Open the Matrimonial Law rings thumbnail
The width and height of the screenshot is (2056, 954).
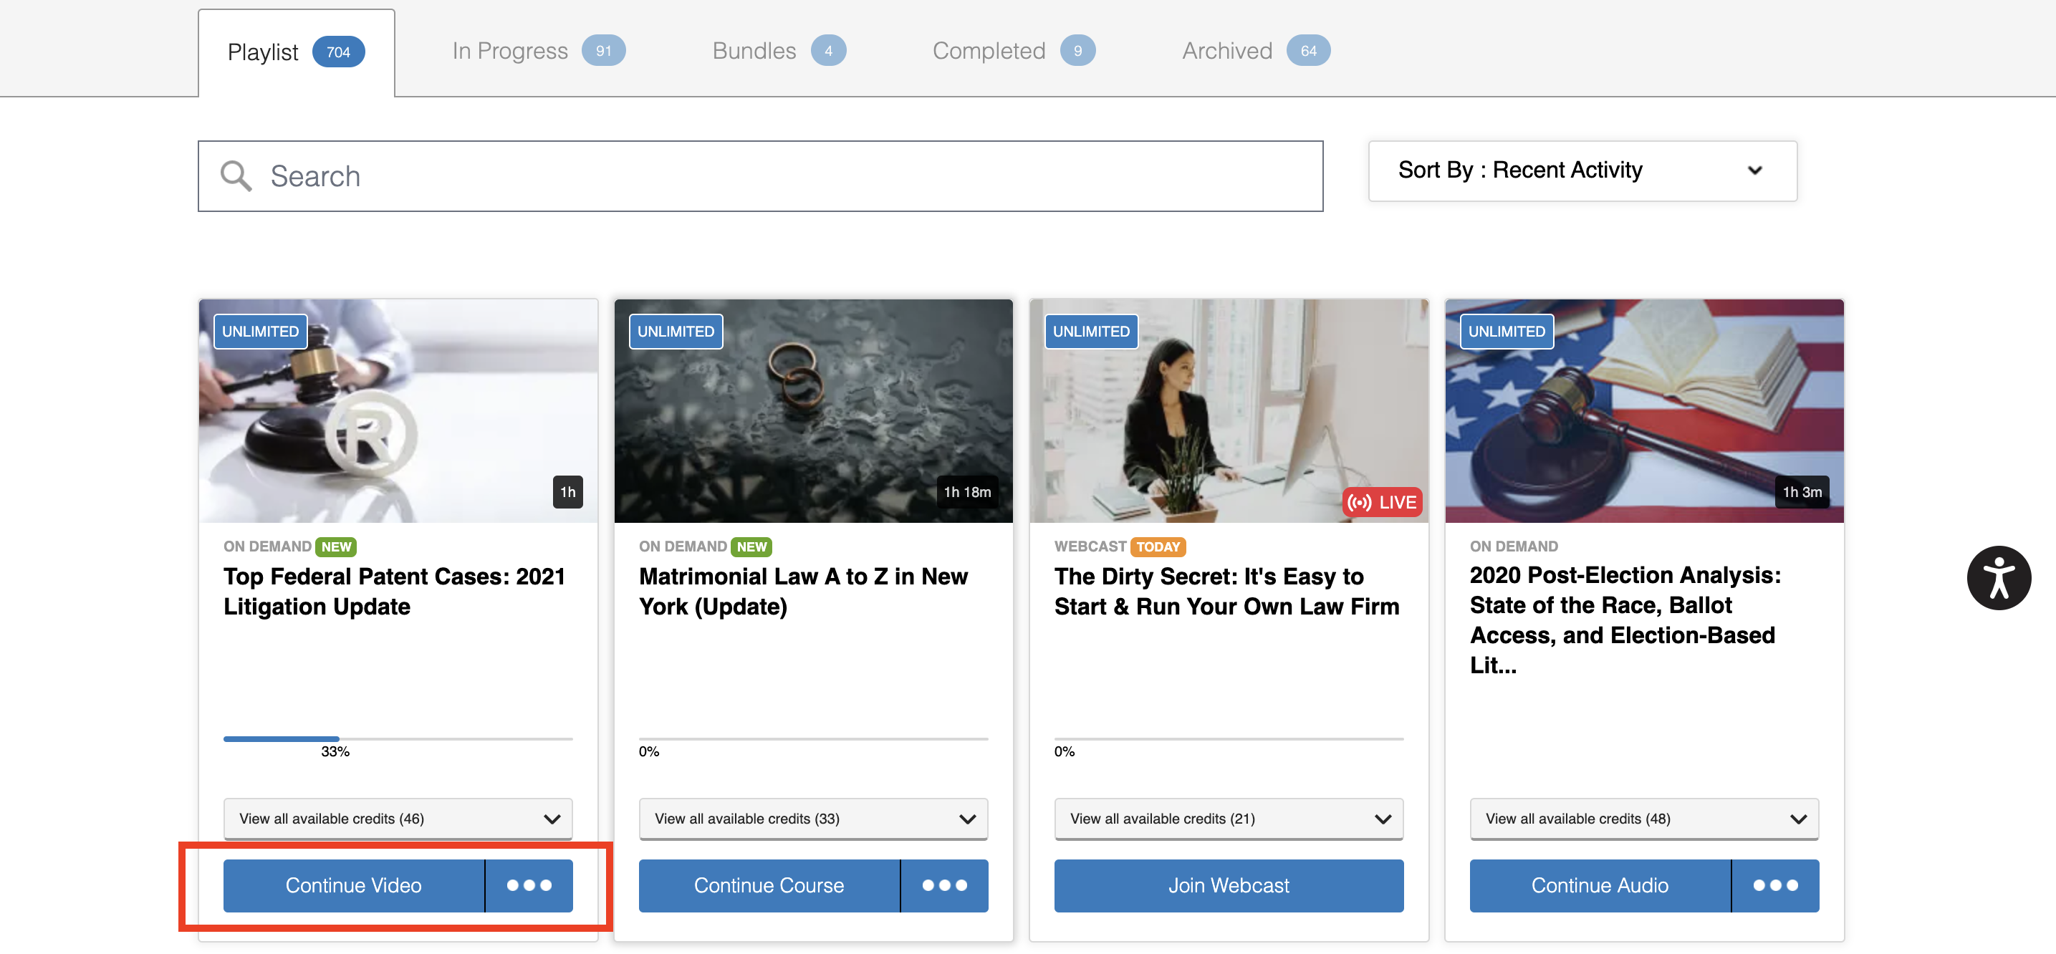813,411
